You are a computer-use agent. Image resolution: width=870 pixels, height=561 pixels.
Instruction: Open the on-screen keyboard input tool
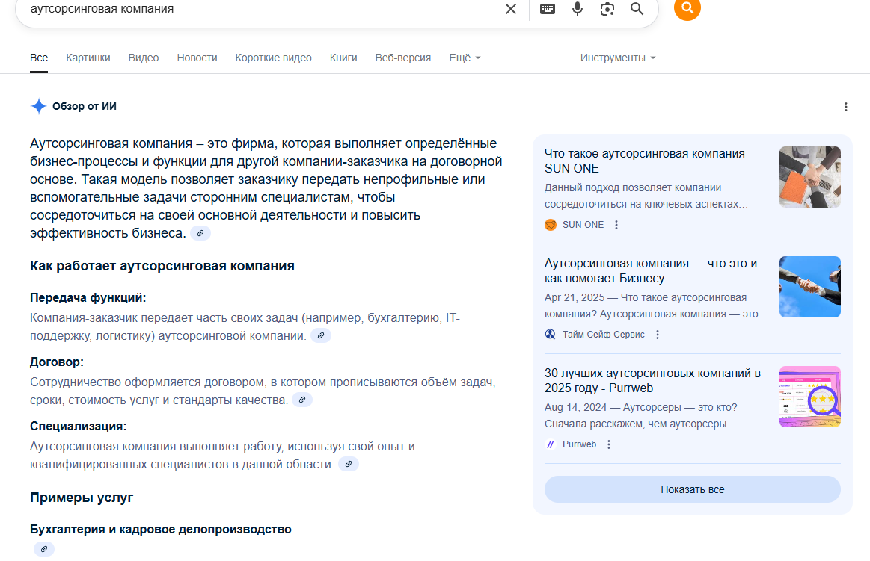[548, 9]
